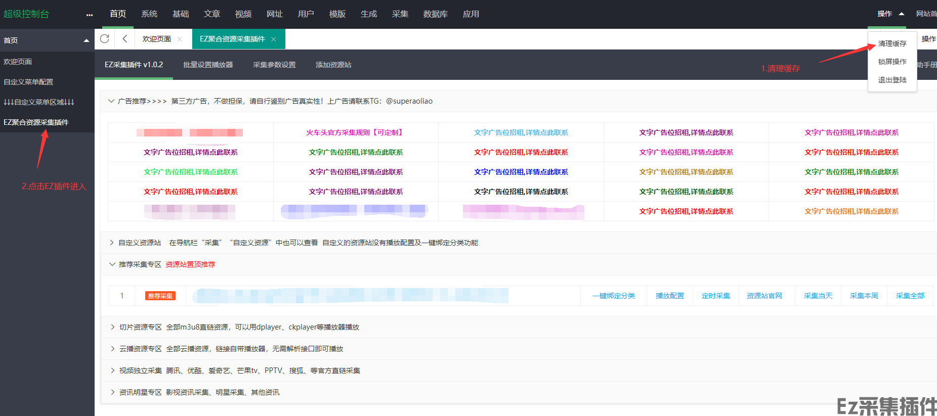This screenshot has width=937, height=416.
Task: Open the 系统 top menu
Action: point(149,14)
